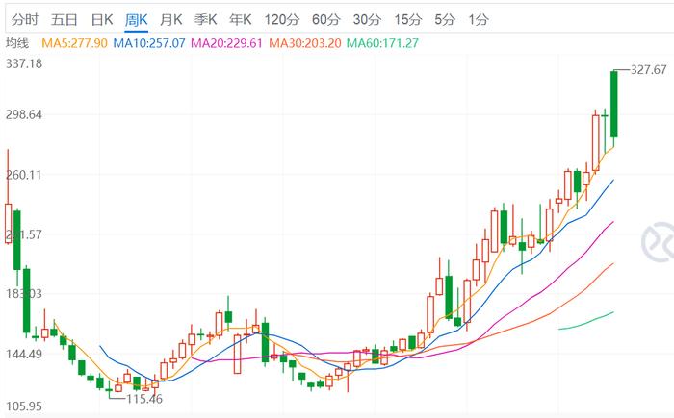Click the 337.18 axis label
This screenshot has width=674, height=418.
coord(24,64)
